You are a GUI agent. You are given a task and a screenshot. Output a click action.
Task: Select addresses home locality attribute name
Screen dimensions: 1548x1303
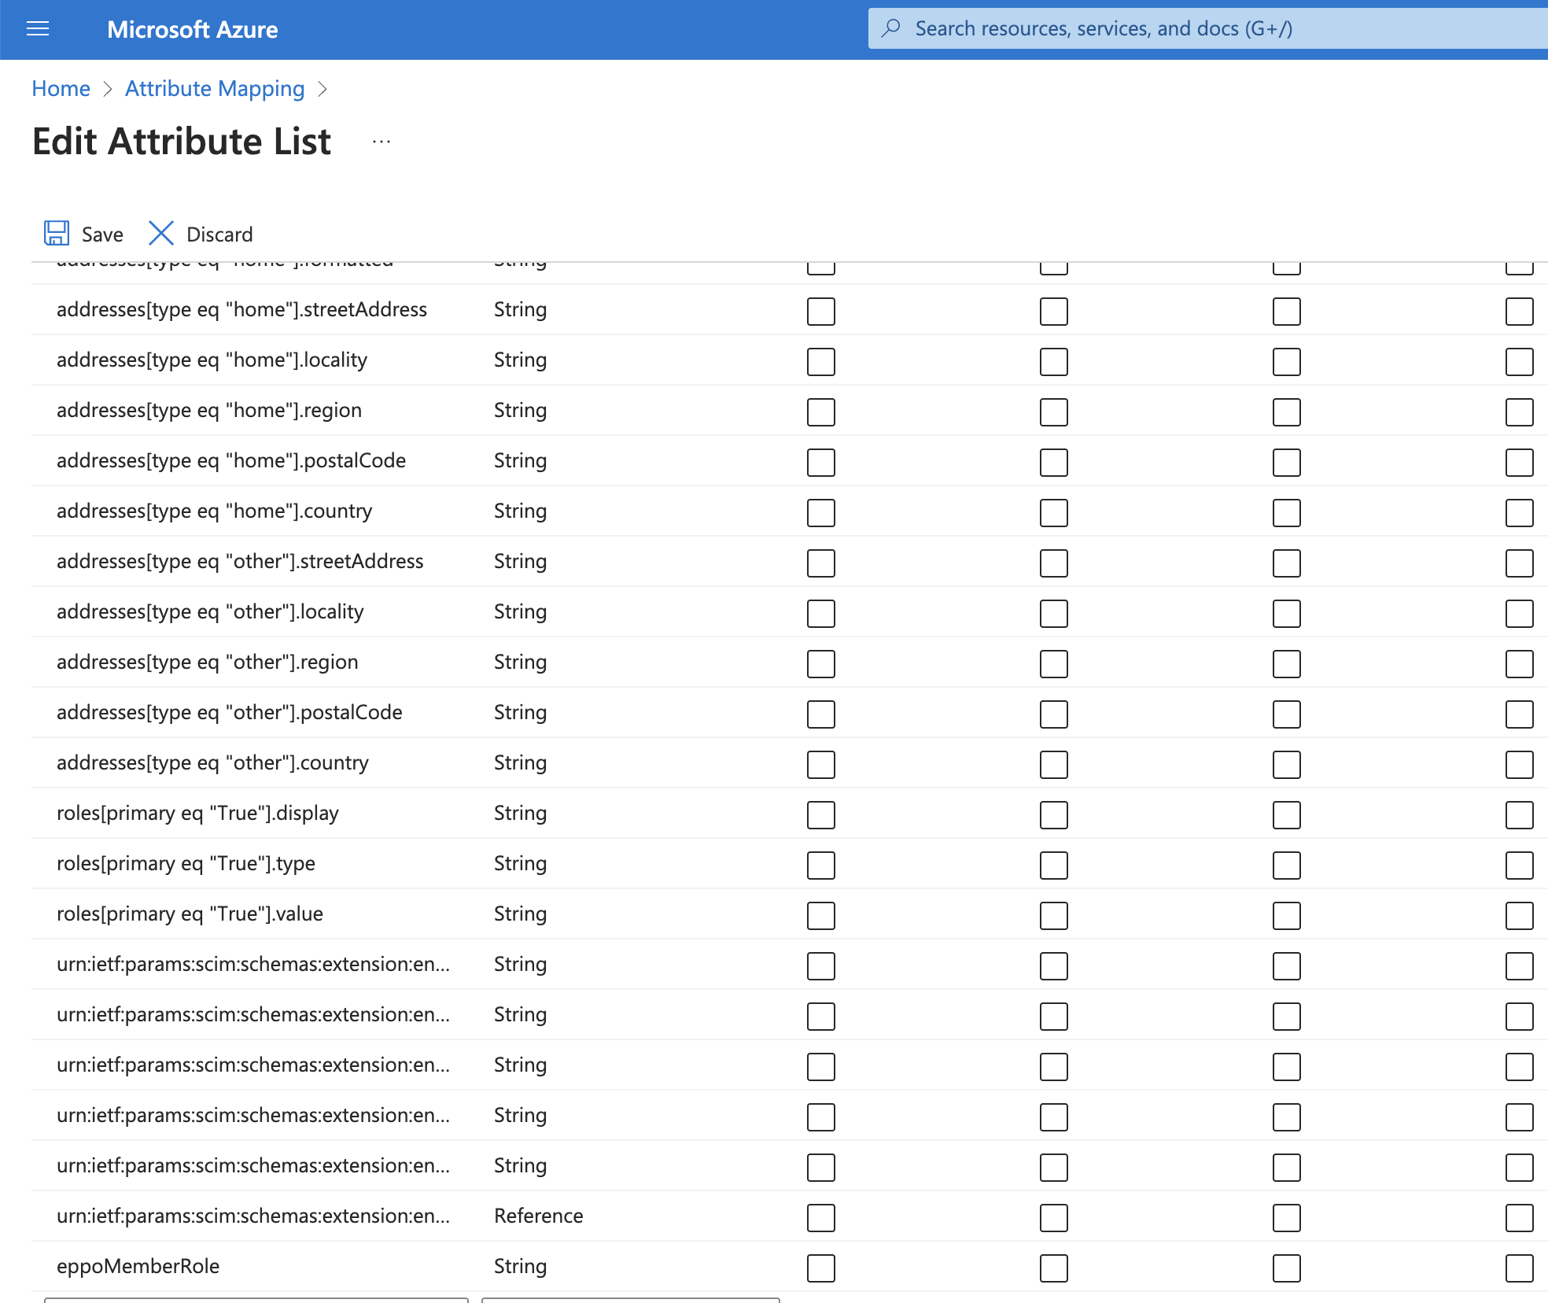[x=212, y=360]
